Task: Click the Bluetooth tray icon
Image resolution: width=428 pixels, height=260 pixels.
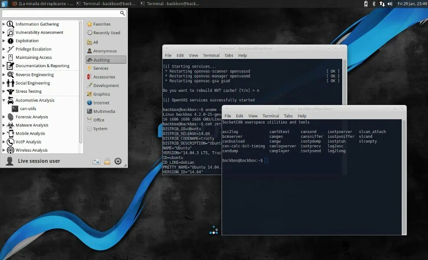Action: tap(374, 4)
